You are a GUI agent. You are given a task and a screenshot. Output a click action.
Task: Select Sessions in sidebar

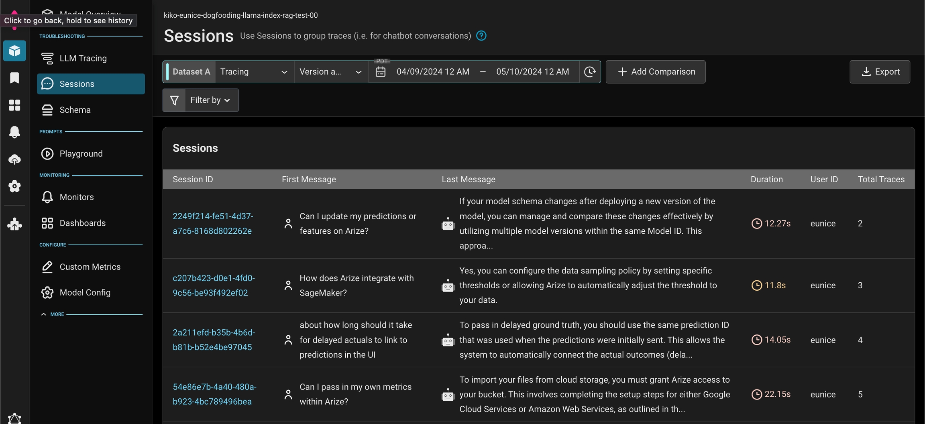click(91, 84)
